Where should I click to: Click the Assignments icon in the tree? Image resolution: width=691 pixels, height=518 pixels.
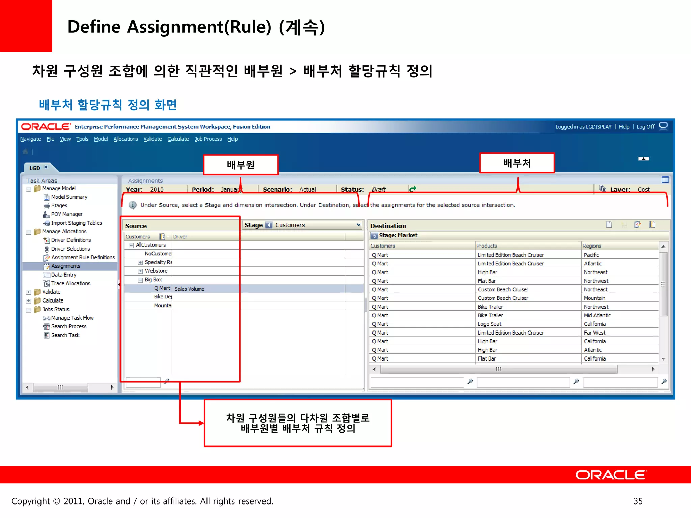tap(47, 266)
